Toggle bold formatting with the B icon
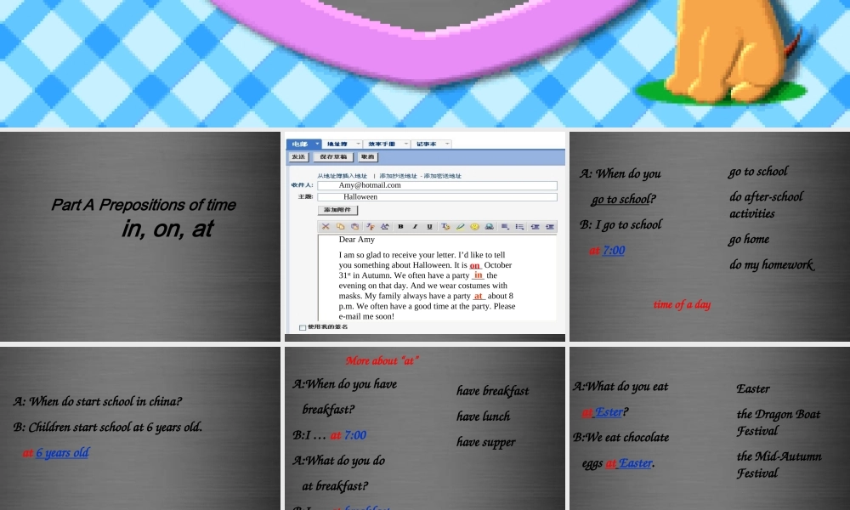This screenshot has width=850, height=510. coord(401,226)
